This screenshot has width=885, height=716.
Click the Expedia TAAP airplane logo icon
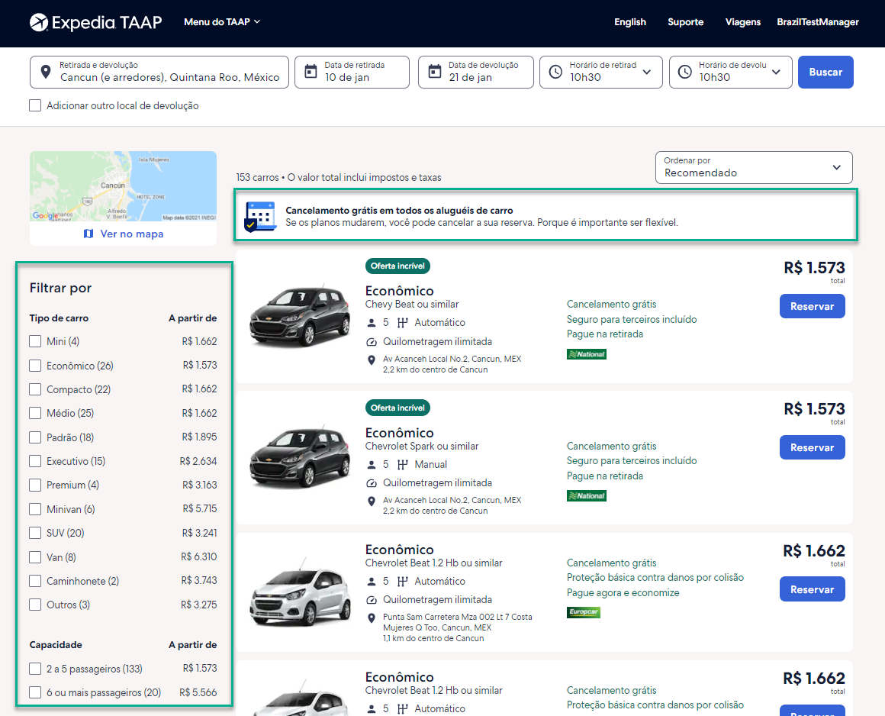point(39,22)
